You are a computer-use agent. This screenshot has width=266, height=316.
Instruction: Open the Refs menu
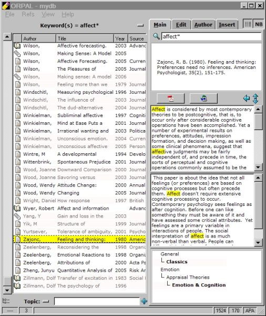click(28, 14)
